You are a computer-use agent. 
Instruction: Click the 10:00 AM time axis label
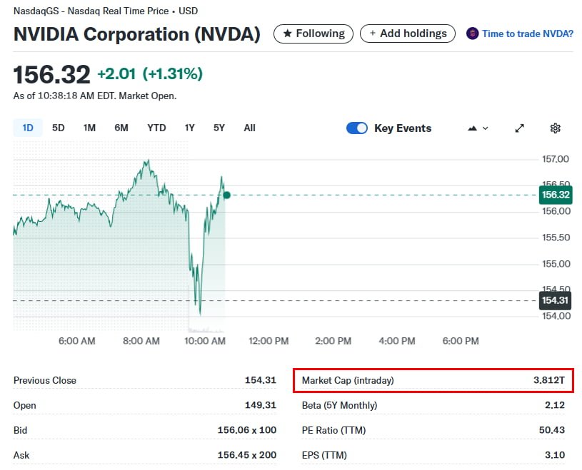tap(205, 341)
